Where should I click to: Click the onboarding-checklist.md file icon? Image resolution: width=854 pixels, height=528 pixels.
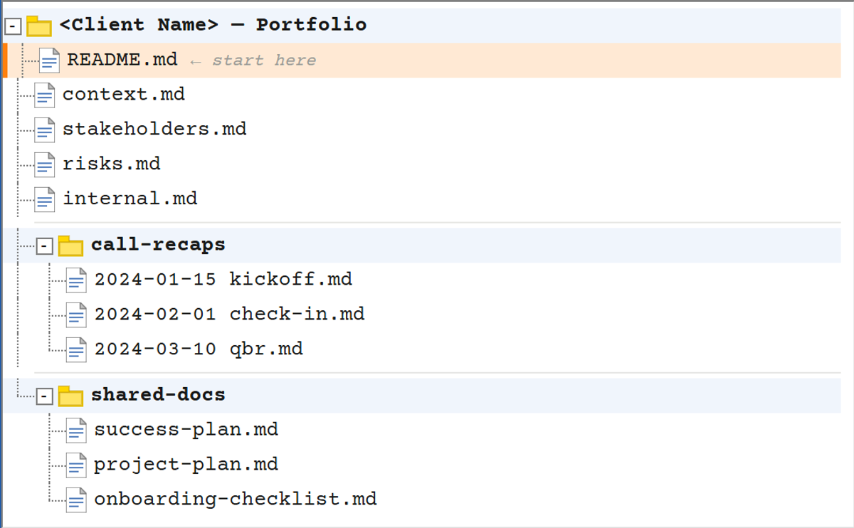click(x=76, y=500)
